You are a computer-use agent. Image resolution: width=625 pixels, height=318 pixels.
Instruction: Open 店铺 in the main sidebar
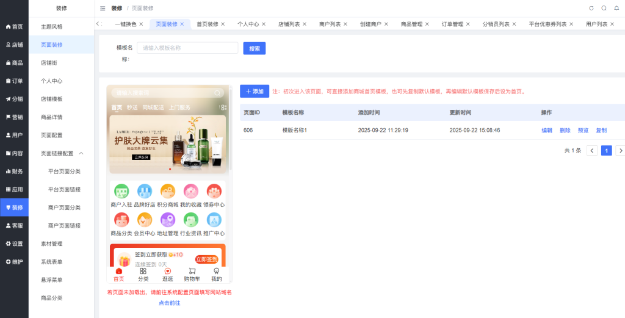point(15,45)
